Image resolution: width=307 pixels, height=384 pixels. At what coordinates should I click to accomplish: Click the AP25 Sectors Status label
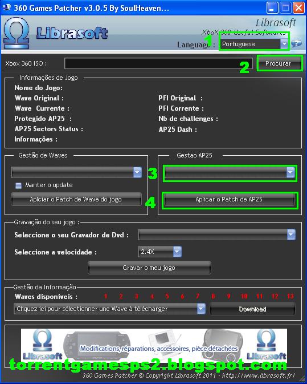(48, 129)
